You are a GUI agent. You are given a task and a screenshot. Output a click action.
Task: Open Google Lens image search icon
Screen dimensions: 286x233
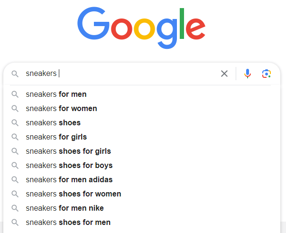coord(267,74)
